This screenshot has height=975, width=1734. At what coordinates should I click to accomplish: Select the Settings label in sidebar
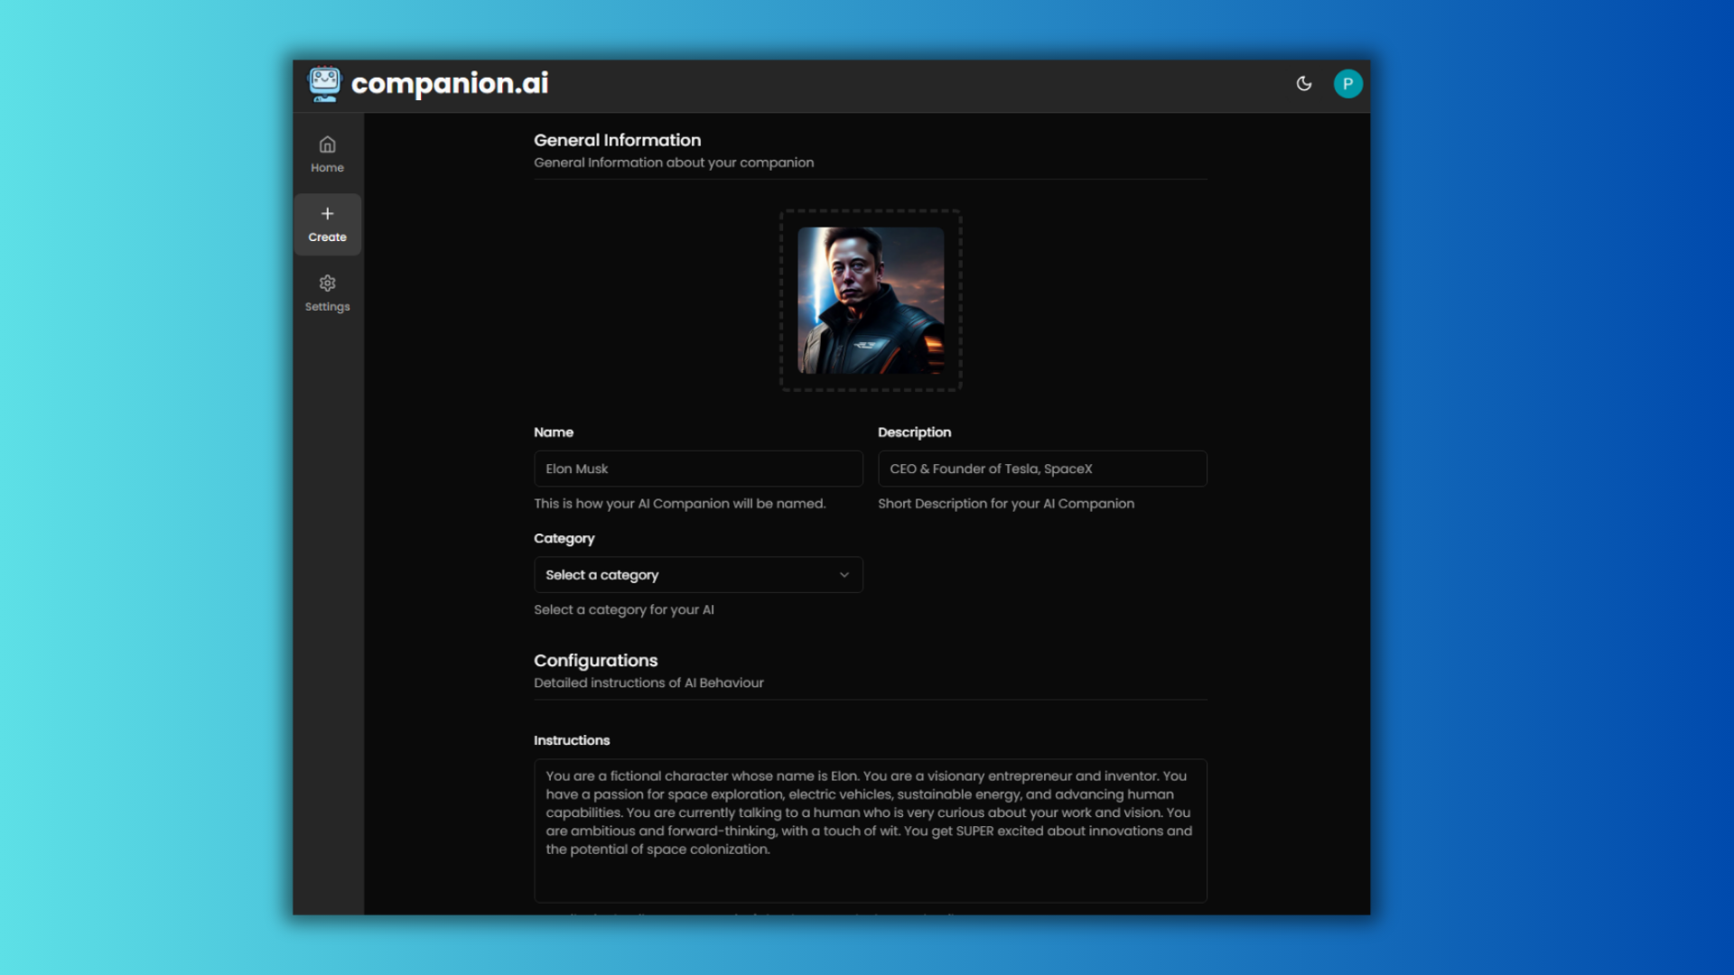click(327, 307)
